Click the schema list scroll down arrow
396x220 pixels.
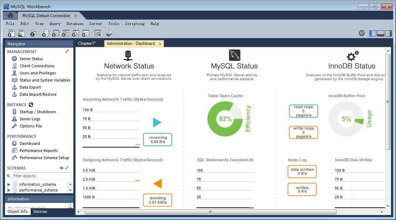click(71, 190)
